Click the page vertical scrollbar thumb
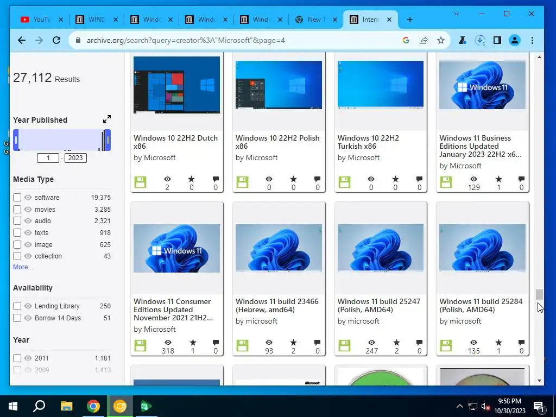This screenshot has height=417, width=556. [539, 294]
